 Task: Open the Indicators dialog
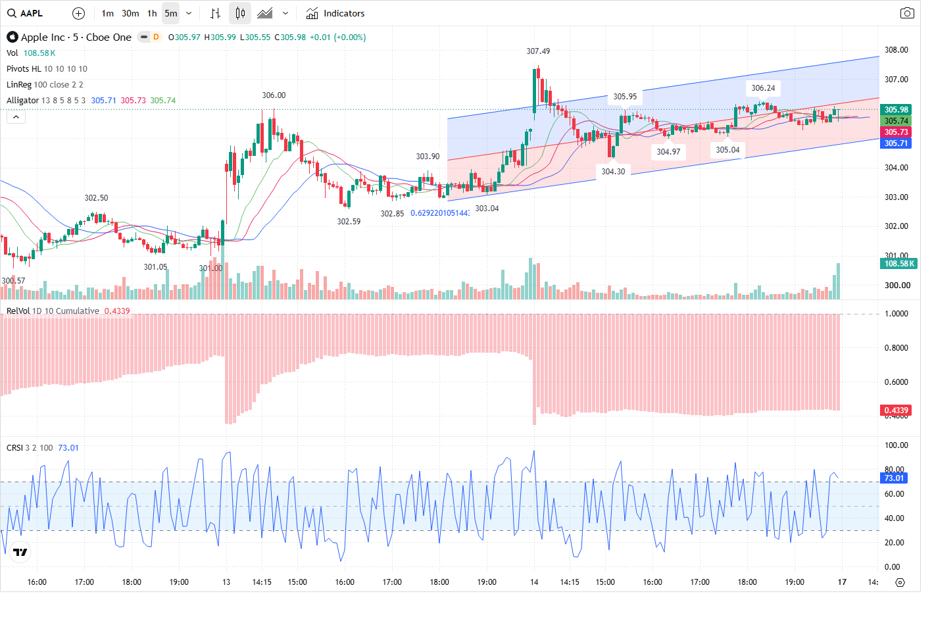coord(335,13)
